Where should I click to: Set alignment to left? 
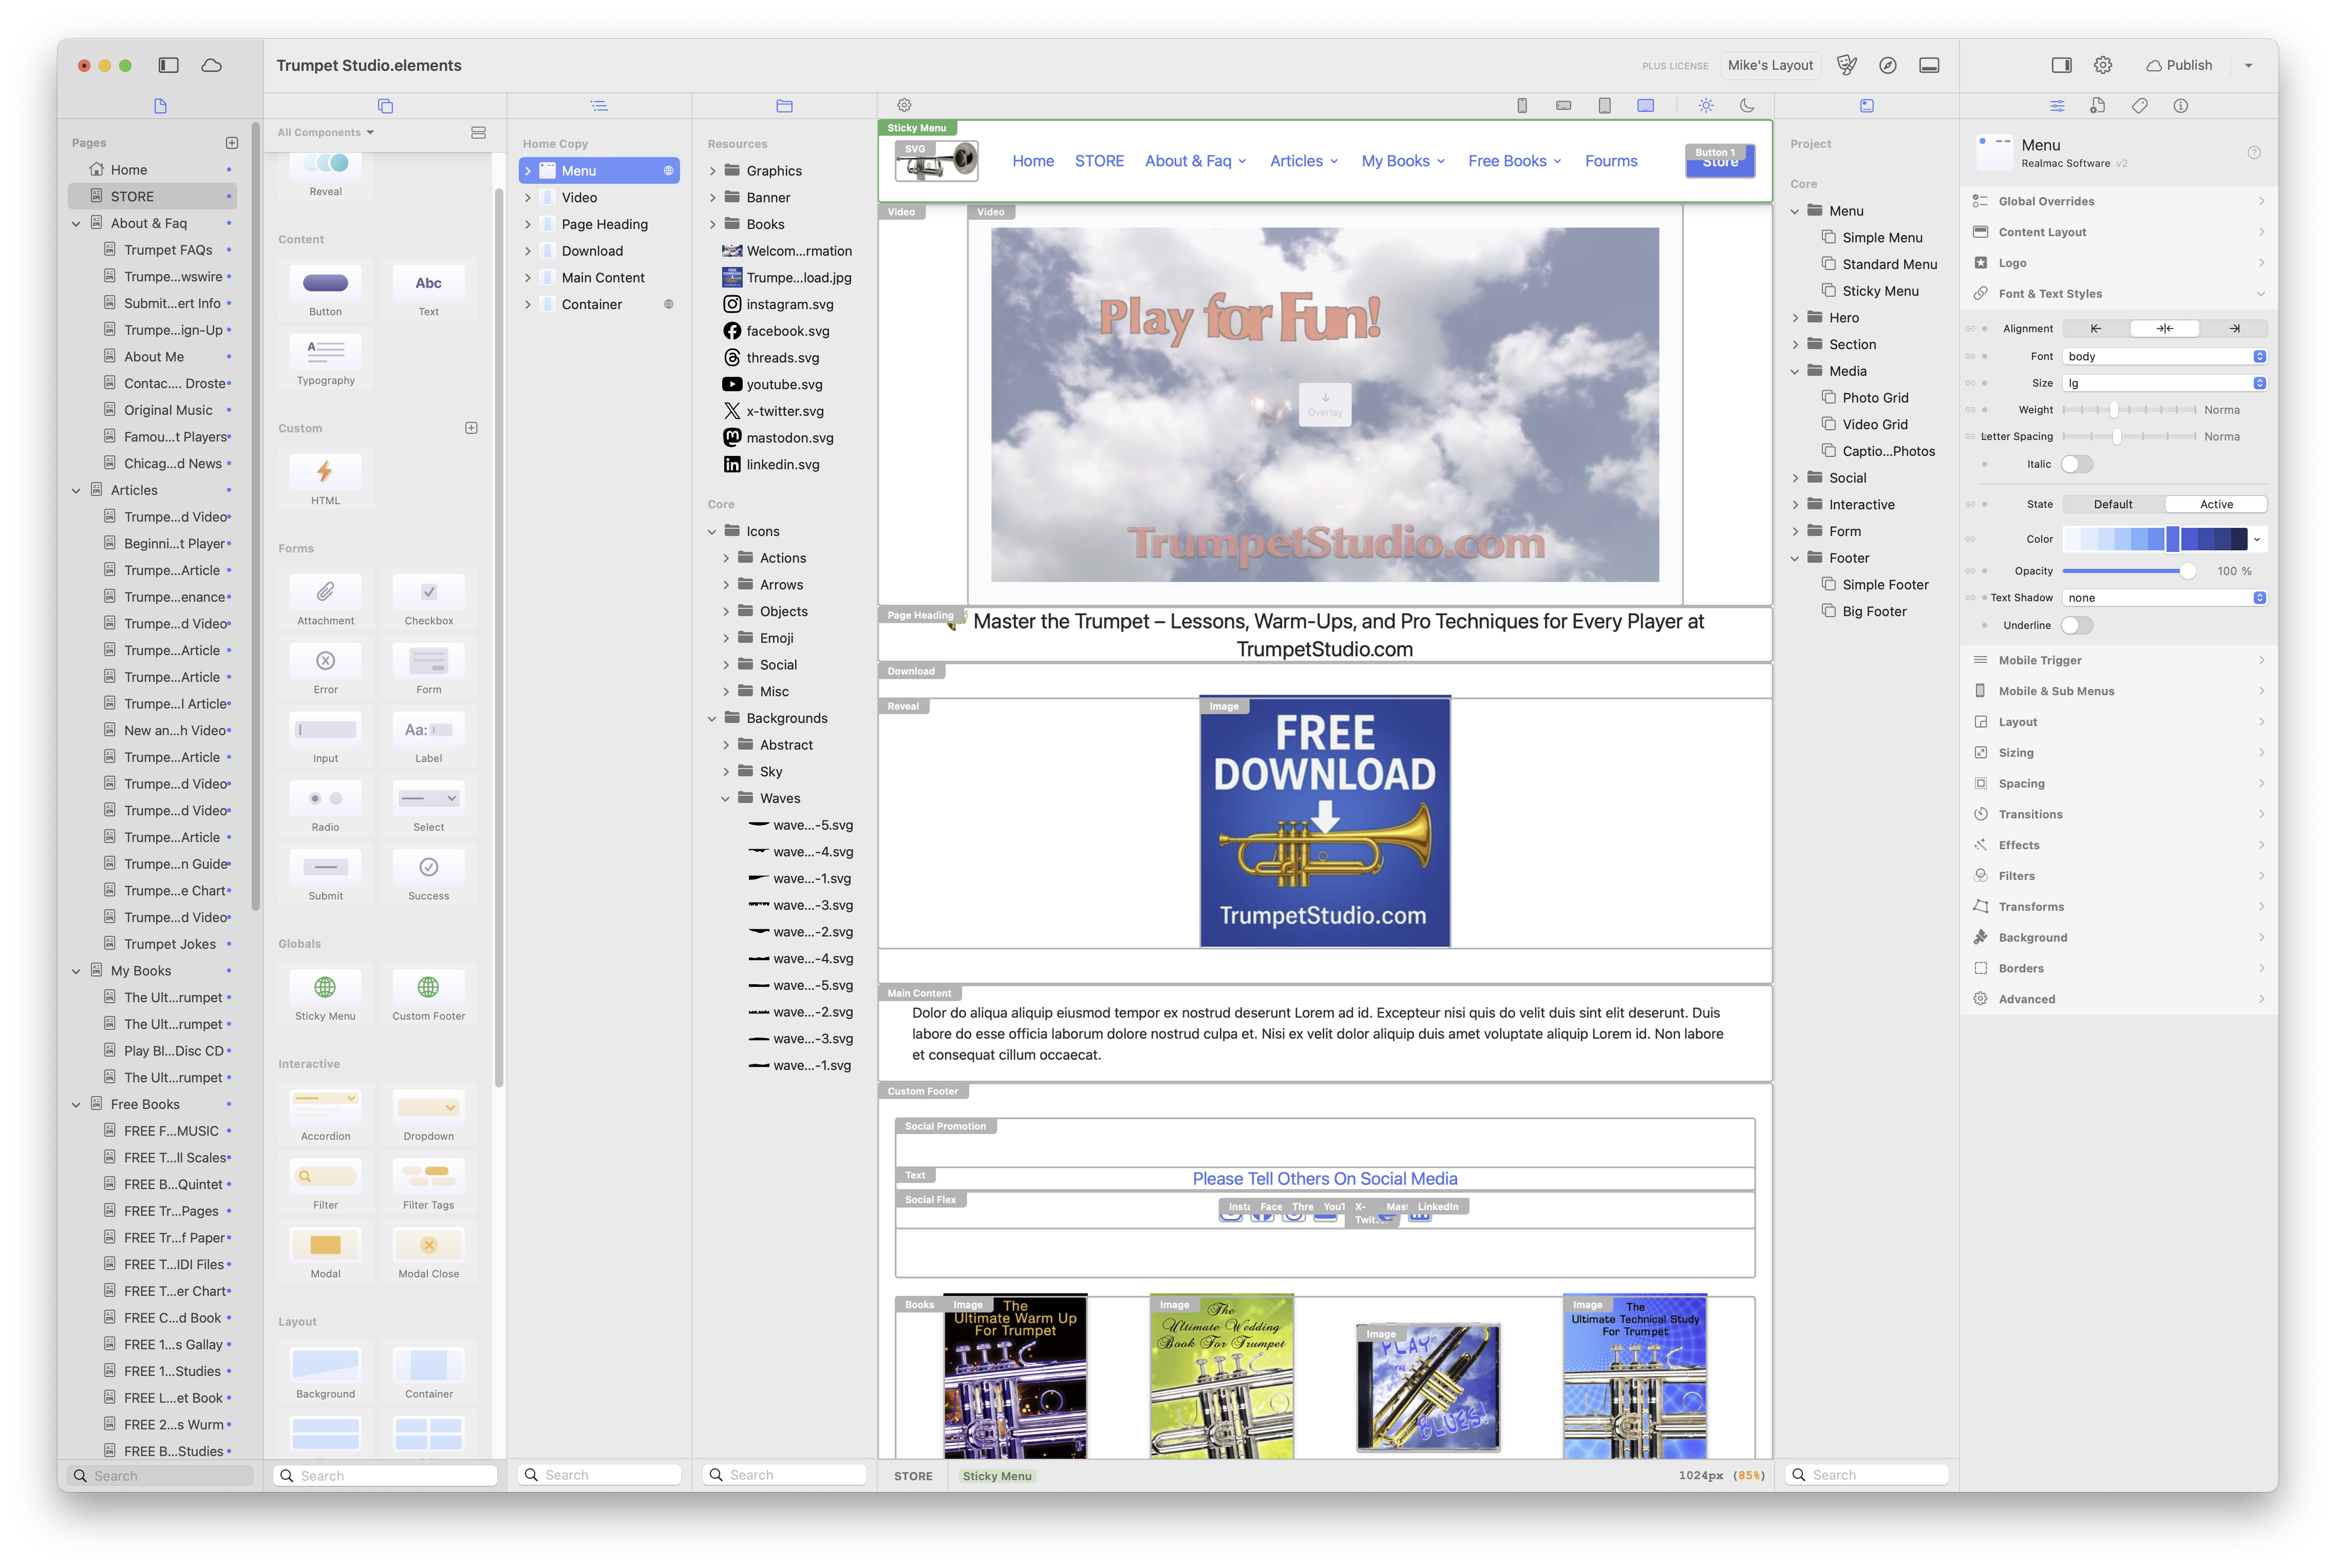2096,328
